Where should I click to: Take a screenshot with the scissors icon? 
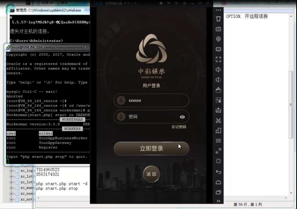point(218,120)
